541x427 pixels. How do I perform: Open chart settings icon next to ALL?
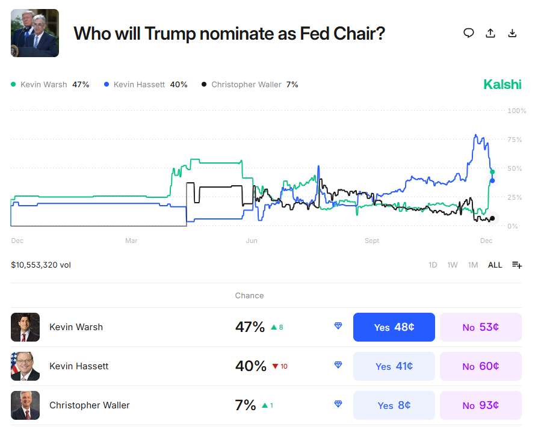pyautogui.click(x=517, y=265)
